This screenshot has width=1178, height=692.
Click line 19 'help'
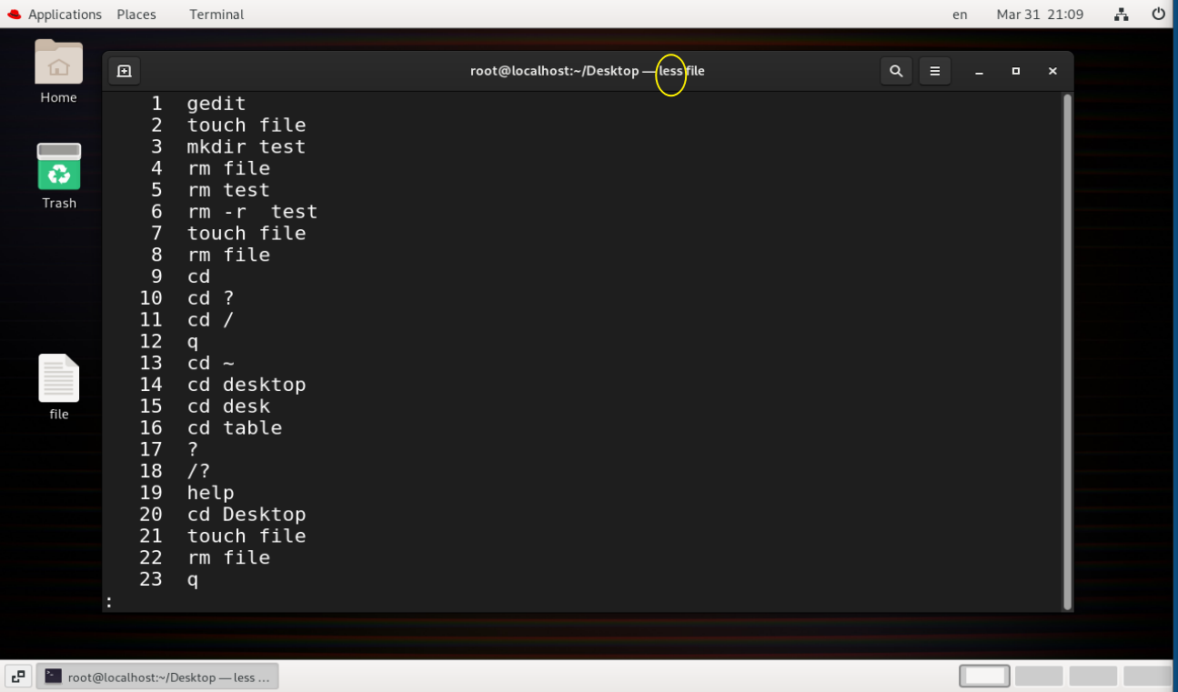[210, 493]
